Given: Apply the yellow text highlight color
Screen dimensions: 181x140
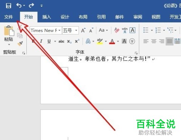Looking at the screenshot, I should 100,41.
